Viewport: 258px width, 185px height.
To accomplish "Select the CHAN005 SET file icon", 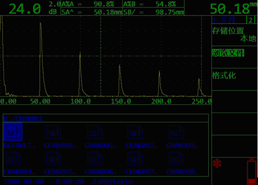I will (53, 158).
